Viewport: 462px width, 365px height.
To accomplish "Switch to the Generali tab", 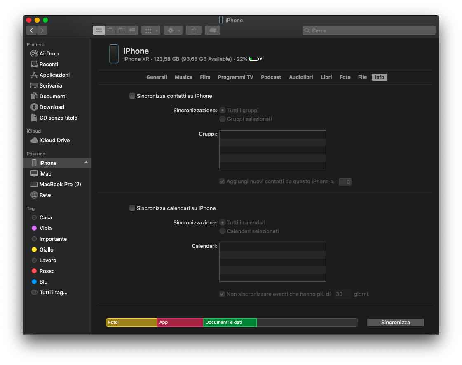I will 157,77.
